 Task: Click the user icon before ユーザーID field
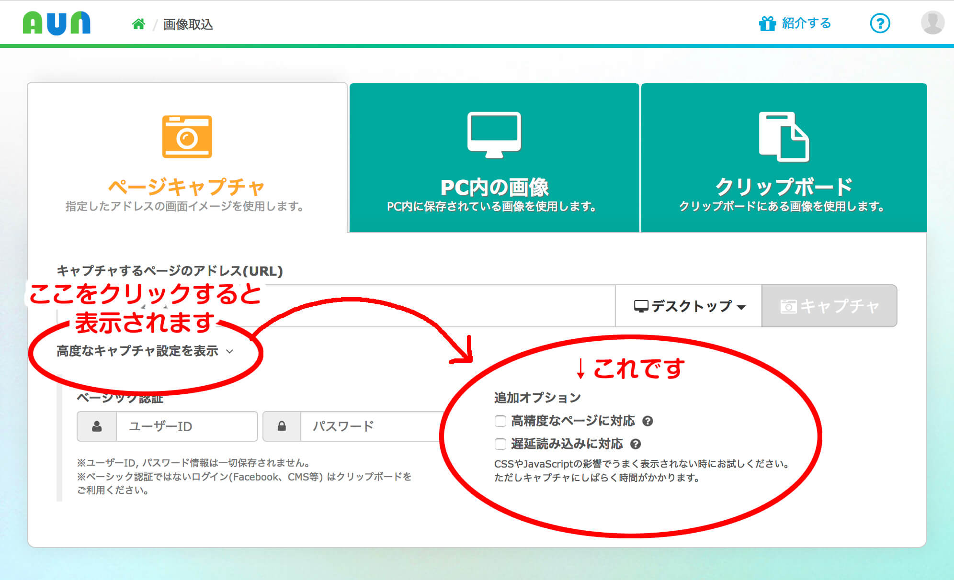[97, 426]
